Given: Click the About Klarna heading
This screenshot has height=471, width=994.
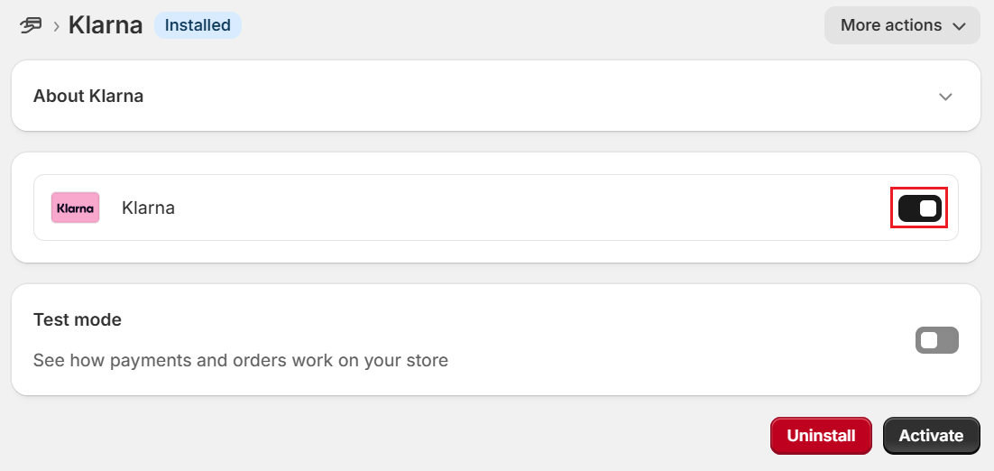Looking at the screenshot, I should click(88, 96).
